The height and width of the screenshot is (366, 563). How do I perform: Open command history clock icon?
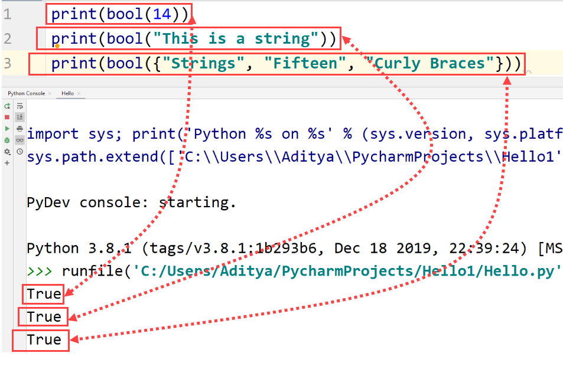tap(19, 152)
